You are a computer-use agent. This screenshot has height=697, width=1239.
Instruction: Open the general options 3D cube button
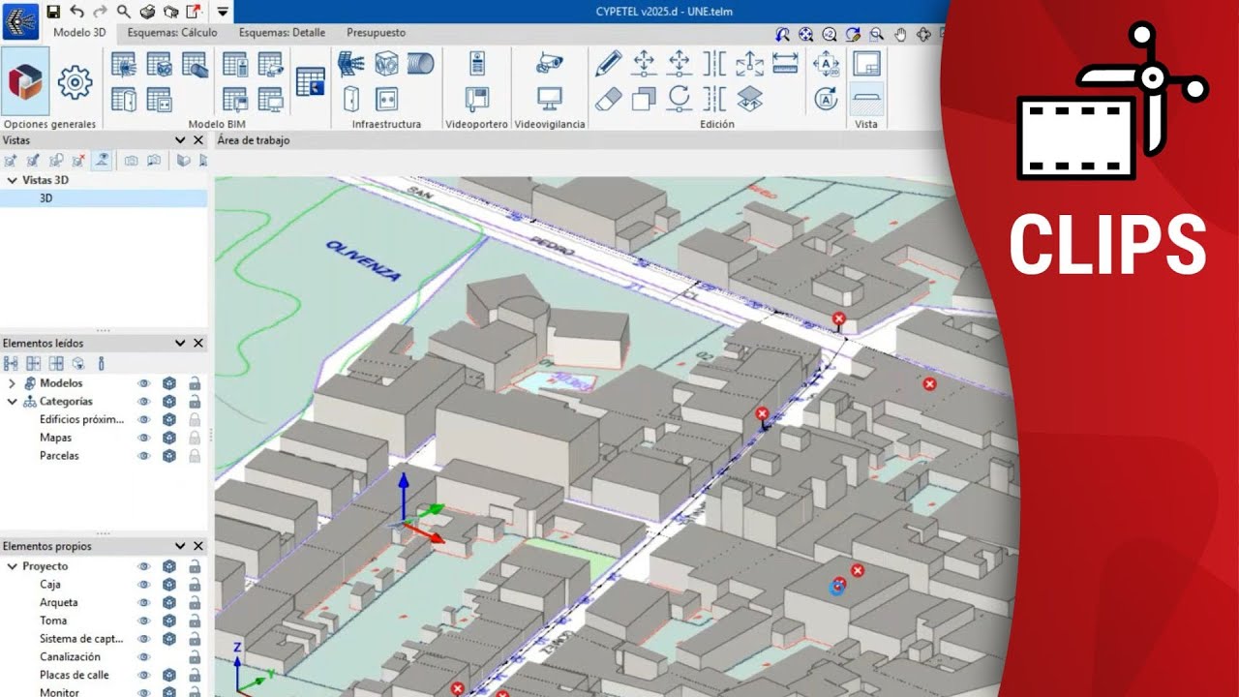[x=26, y=82]
